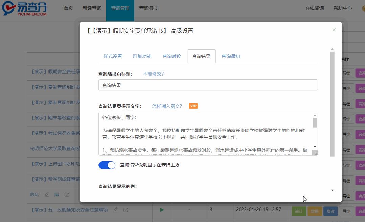
Task: Open the poster image icon on 测试 row
Action: [x=57, y=195]
